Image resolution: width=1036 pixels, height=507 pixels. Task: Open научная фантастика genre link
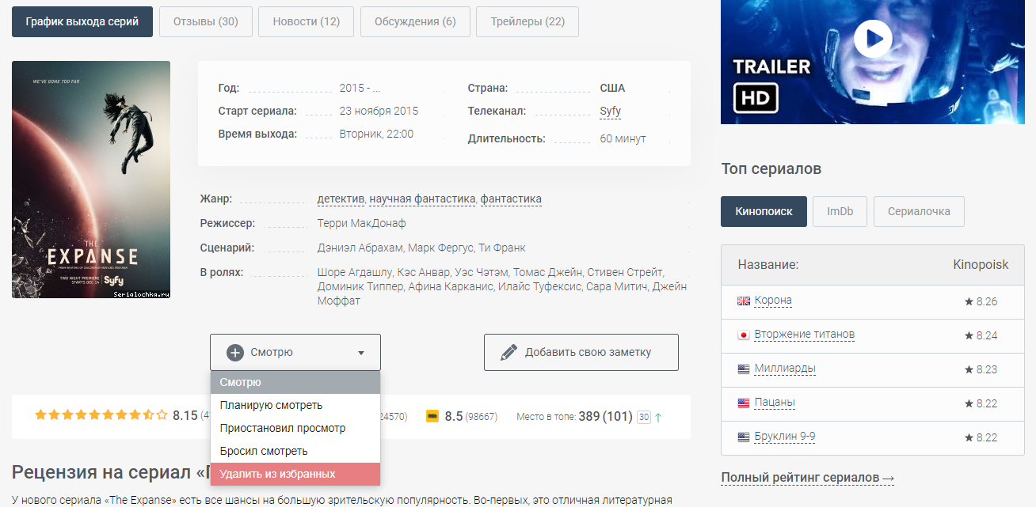(422, 199)
